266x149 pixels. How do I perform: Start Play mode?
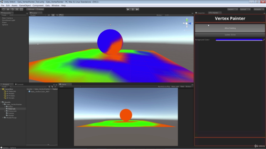coord(128,9)
